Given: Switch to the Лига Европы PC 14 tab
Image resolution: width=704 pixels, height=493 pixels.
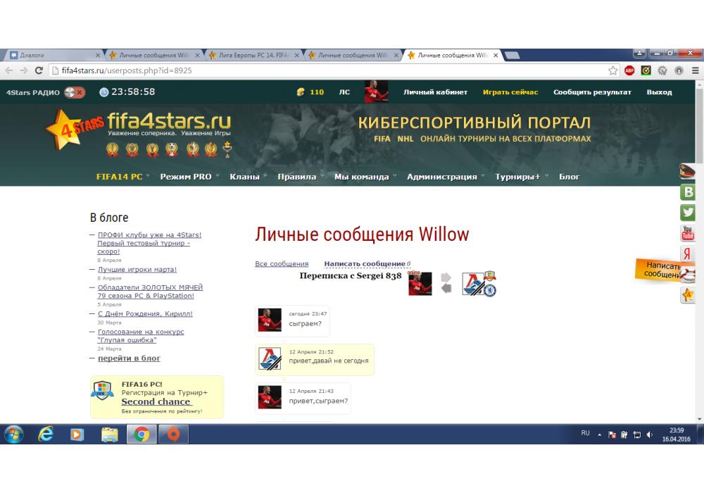Looking at the screenshot, I should (253, 55).
